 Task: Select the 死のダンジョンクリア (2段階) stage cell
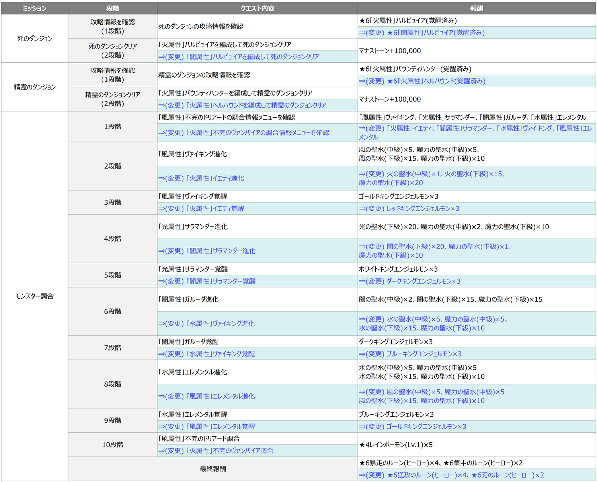tap(113, 51)
